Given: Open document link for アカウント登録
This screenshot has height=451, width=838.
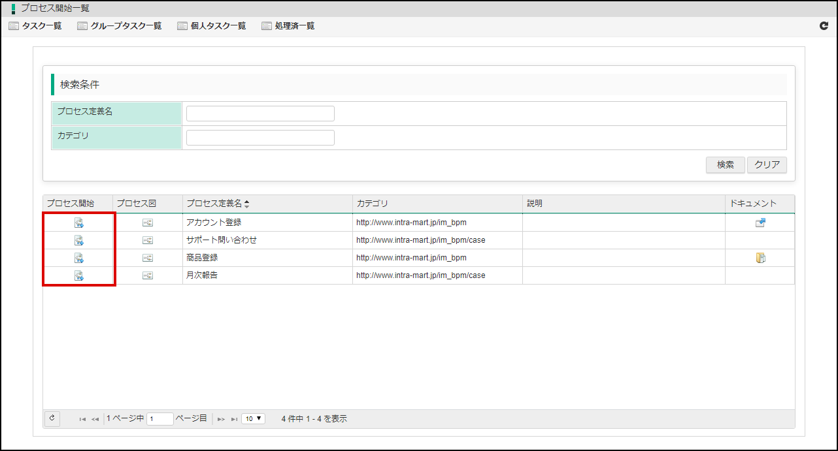Looking at the screenshot, I should pyautogui.click(x=760, y=223).
